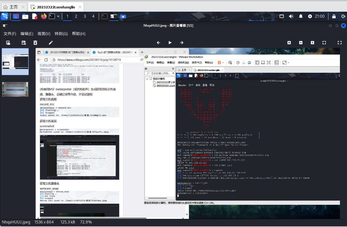Set zoom to normal size (1:1)
Image resolution: width=347 pixels, height=227 pixels.
312,43
